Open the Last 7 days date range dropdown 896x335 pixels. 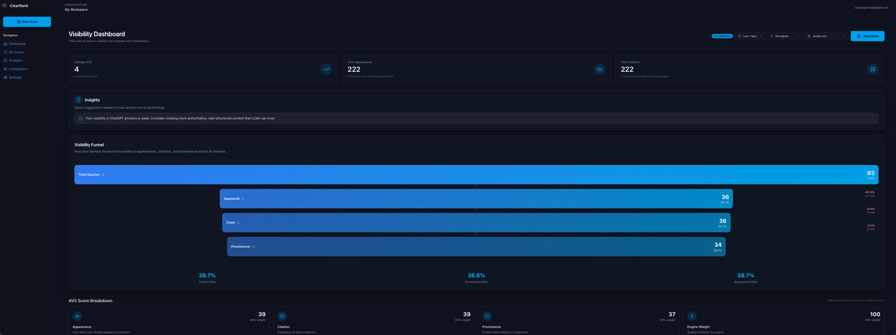point(749,36)
